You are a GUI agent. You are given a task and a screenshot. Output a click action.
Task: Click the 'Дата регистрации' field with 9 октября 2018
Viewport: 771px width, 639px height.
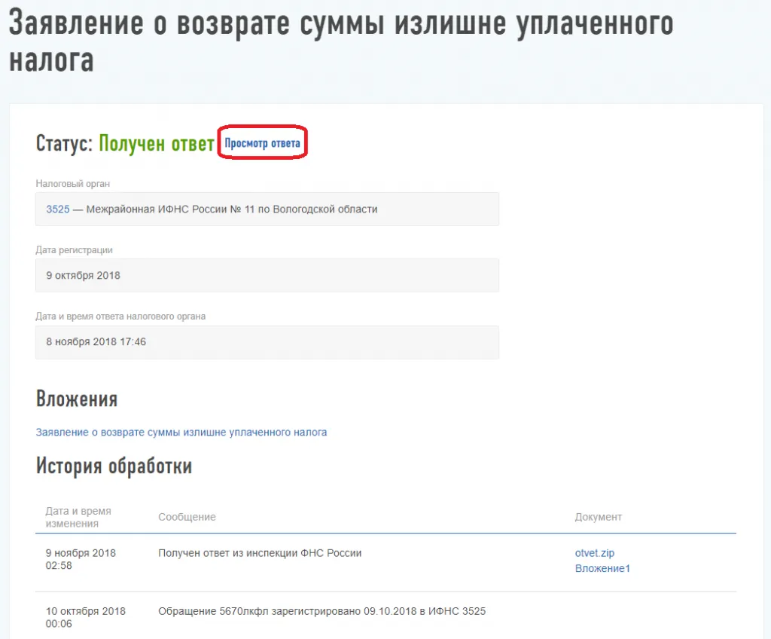click(267, 276)
